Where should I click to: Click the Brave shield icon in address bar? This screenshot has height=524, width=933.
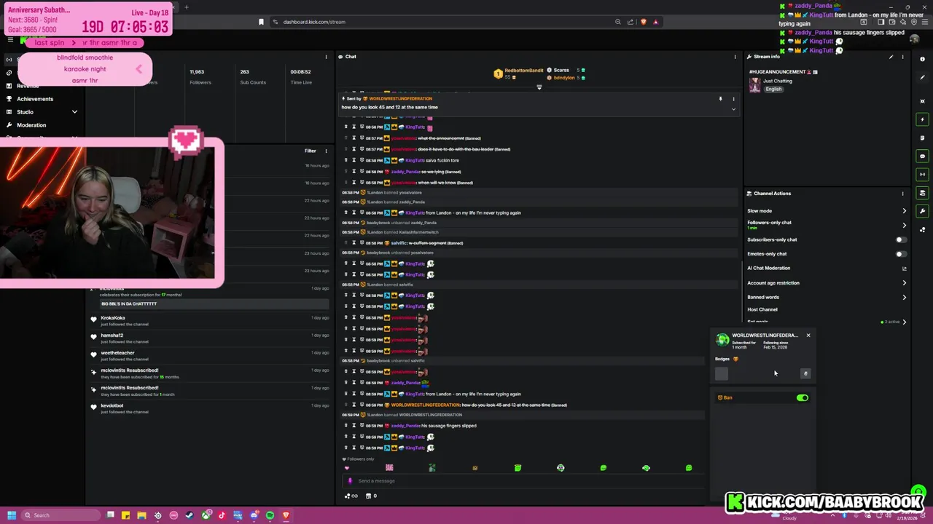(x=643, y=22)
